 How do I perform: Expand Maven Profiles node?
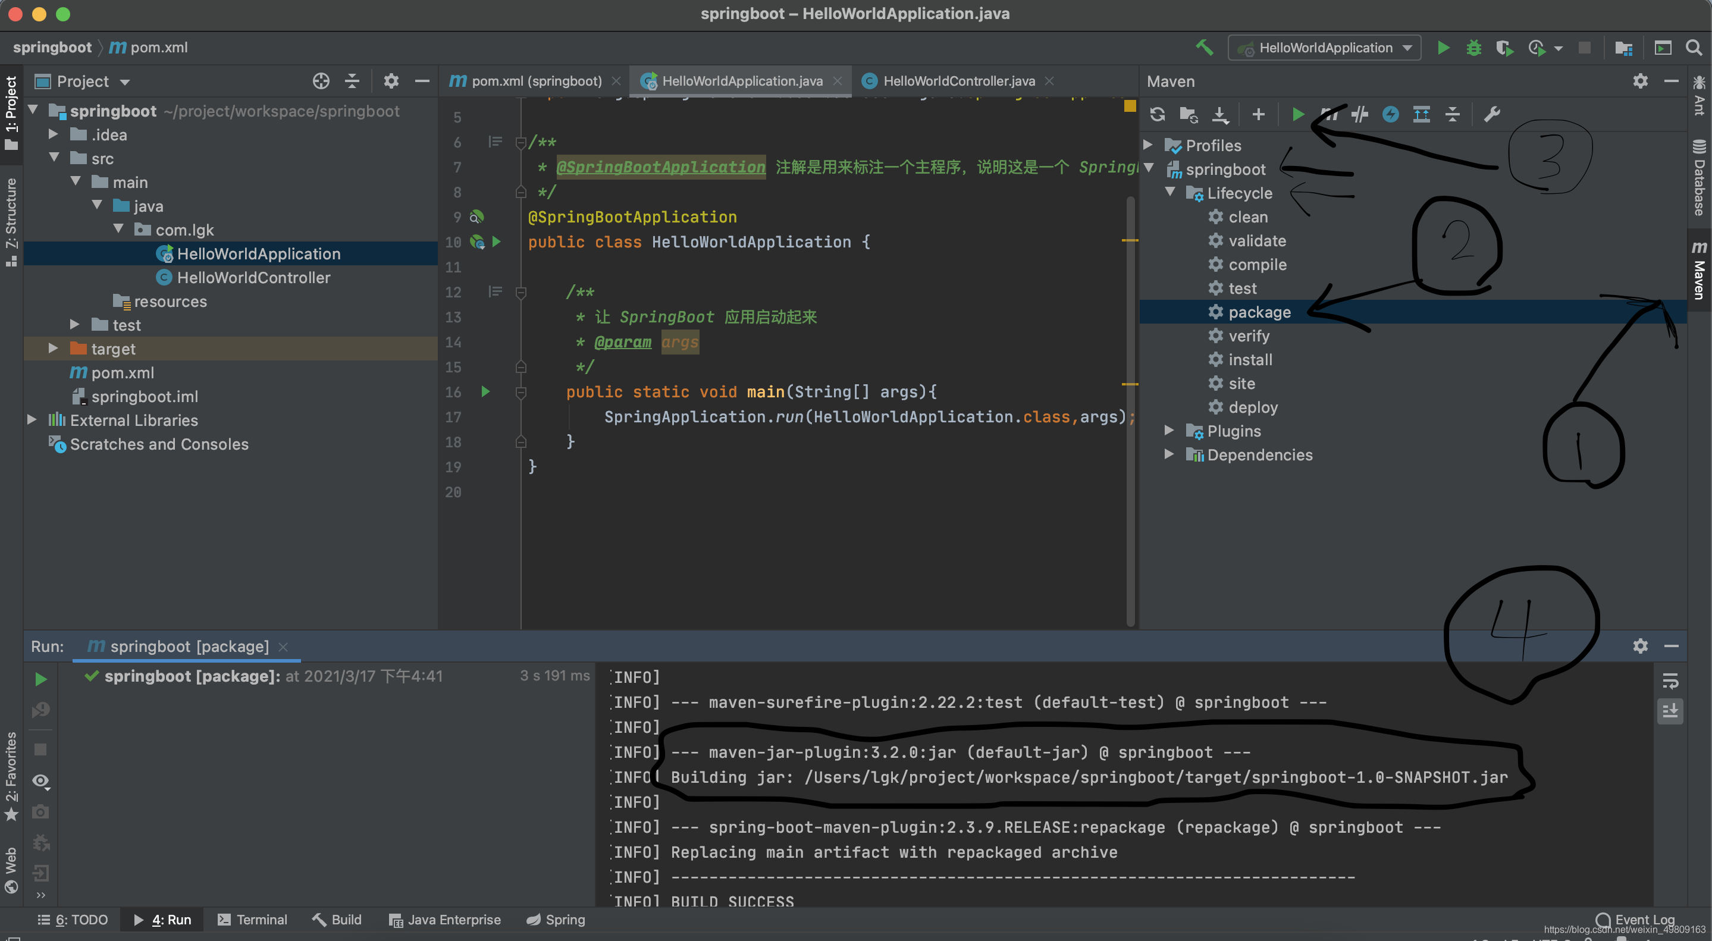click(1147, 144)
